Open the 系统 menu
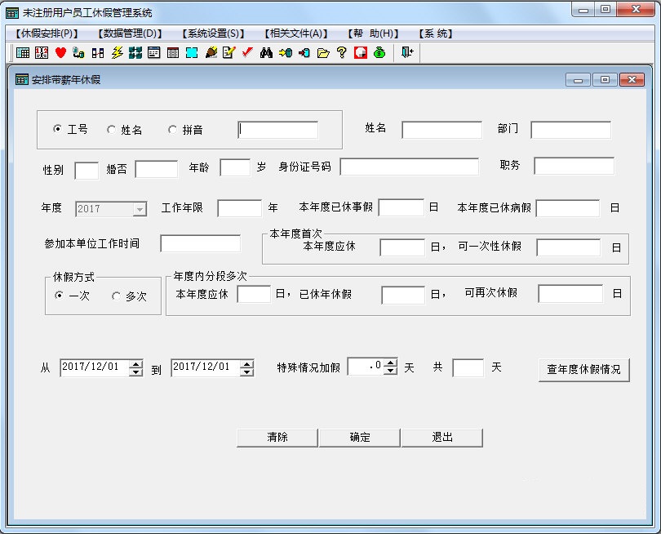The width and height of the screenshot is (661, 534). [x=436, y=33]
